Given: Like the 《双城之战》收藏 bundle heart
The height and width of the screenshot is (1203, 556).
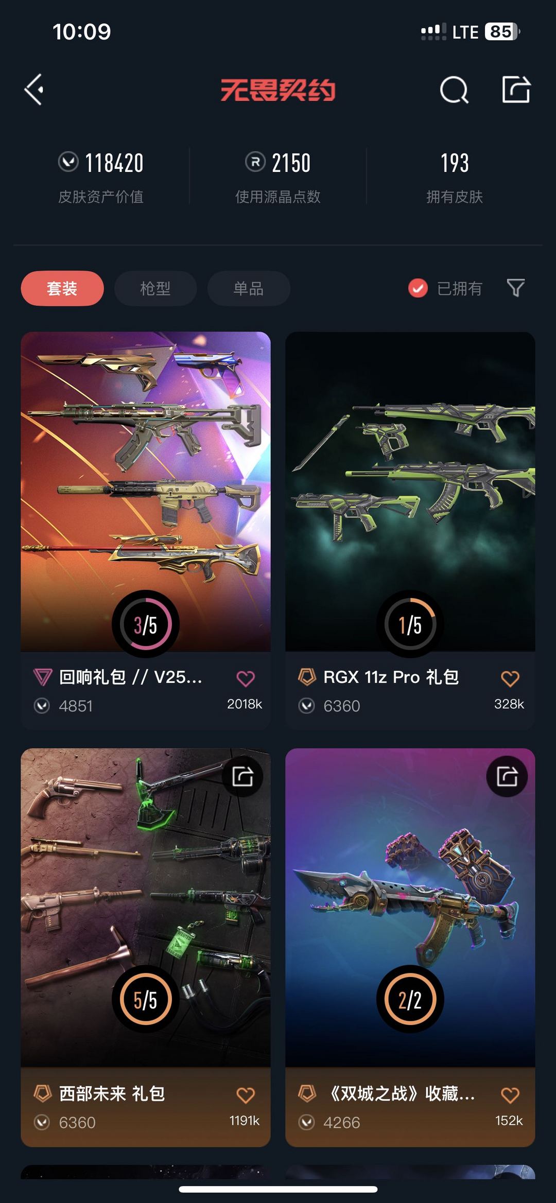Looking at the screenshot, I should click(510, 1095).
